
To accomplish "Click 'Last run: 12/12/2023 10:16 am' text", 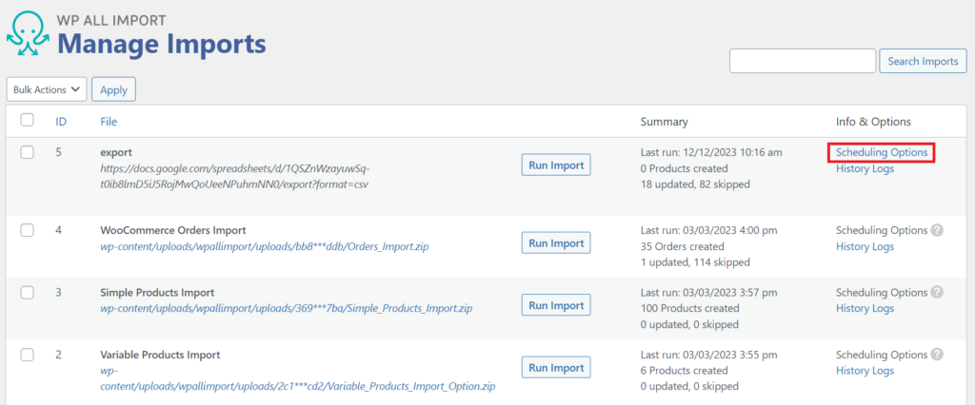I will 711,152.
